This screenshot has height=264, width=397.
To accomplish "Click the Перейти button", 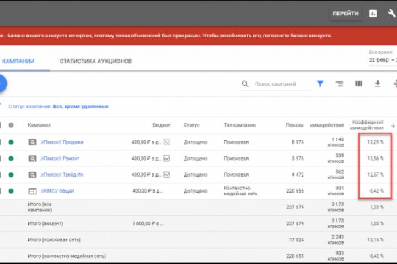I will [345, 14].
